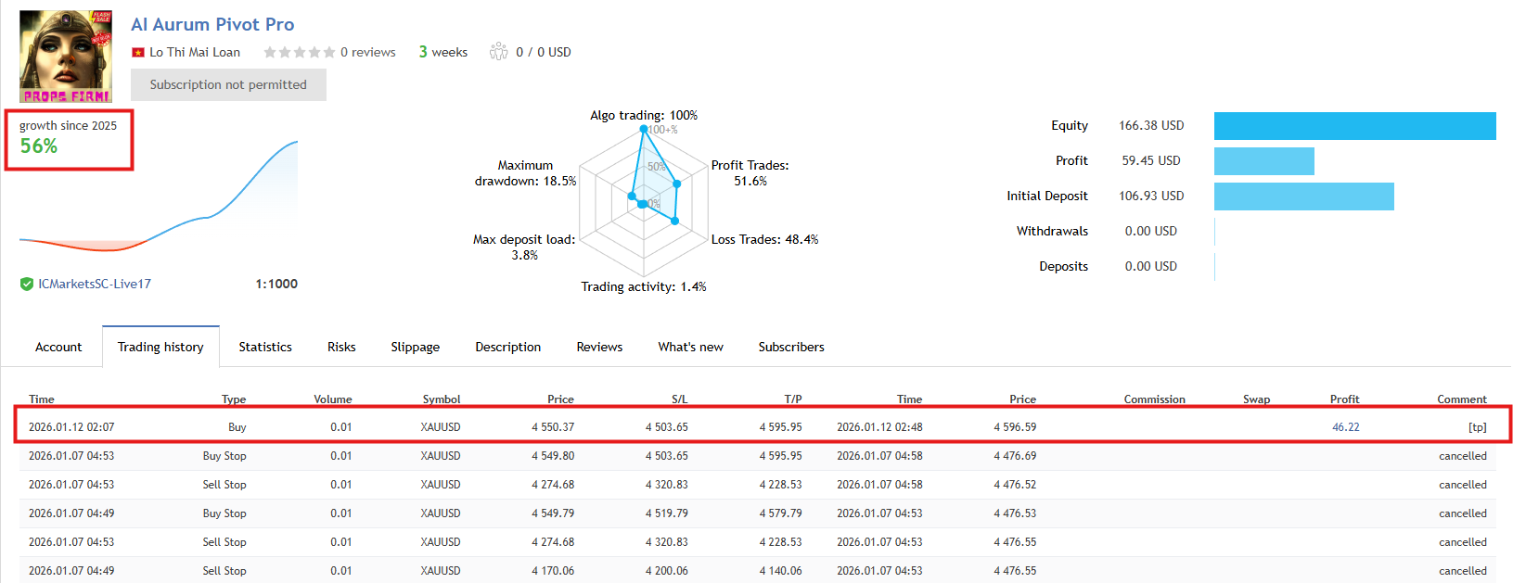Click the 0 reviews link

click(x=368, y=53)
